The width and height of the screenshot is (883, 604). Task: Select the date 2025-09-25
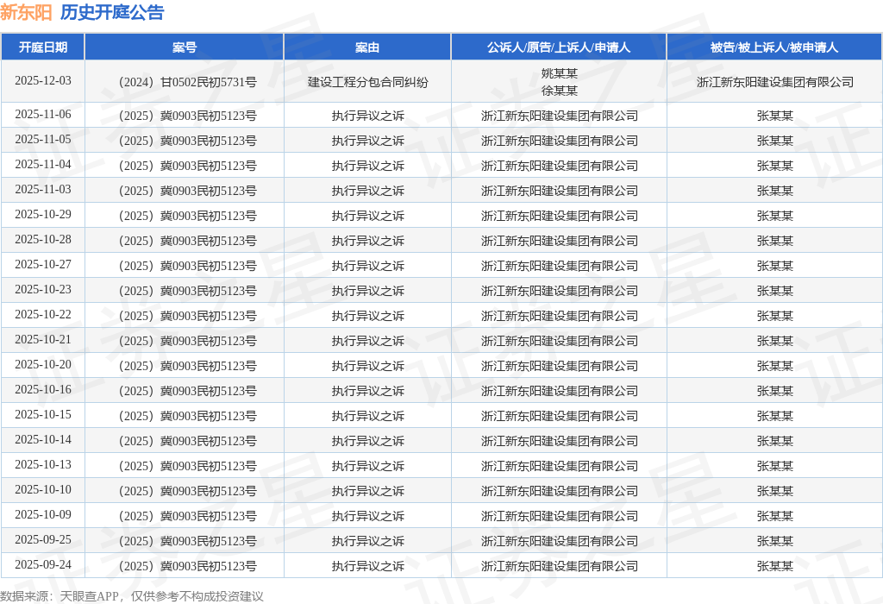point(43,539)
